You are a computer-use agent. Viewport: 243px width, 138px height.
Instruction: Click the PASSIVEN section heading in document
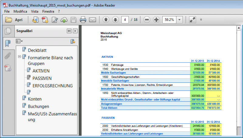pos(108,118)
